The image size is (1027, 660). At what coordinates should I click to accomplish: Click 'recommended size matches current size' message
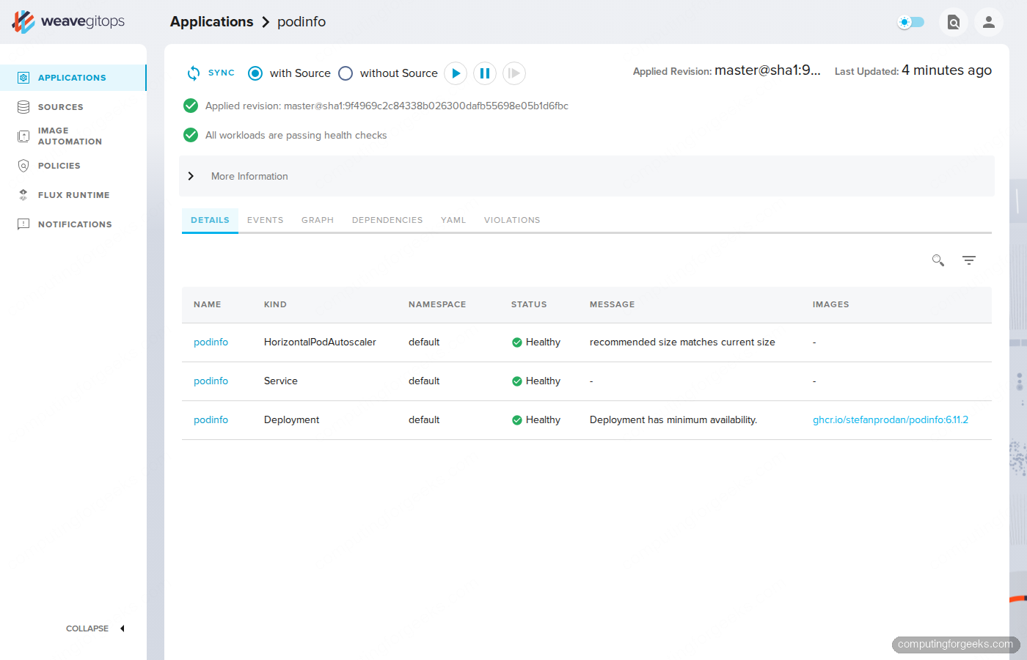click(682, 342)
